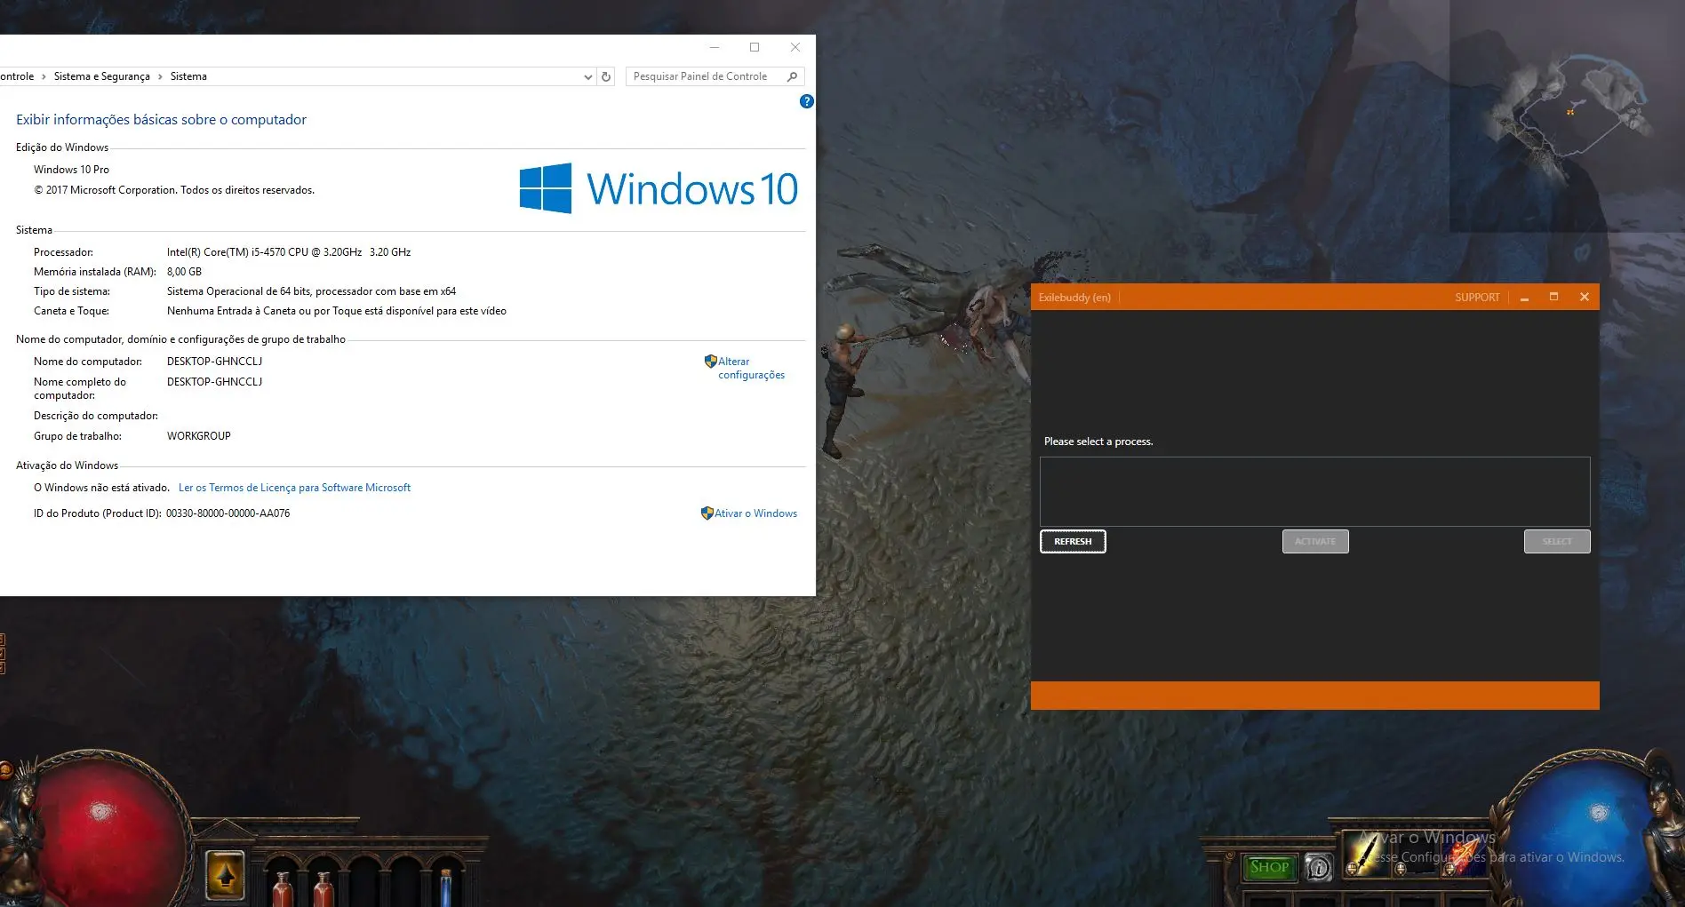This screenshot has height=907, width=1685.
Task: Use the first red life flask
Action: [x=283, y=887]
